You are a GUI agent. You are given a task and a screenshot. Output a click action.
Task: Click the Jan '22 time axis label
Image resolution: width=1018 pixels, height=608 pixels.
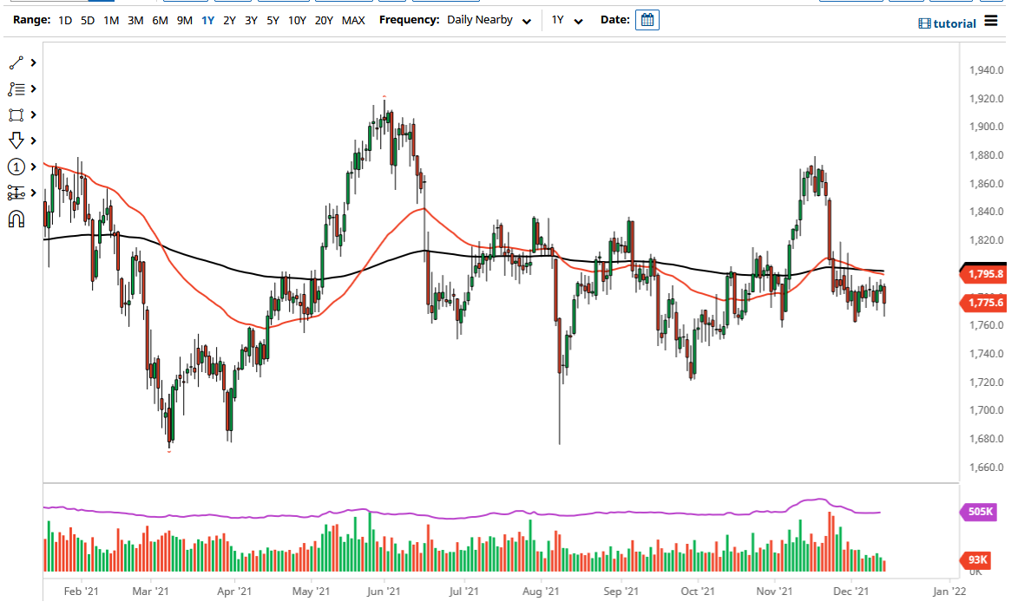pos(949,592)
